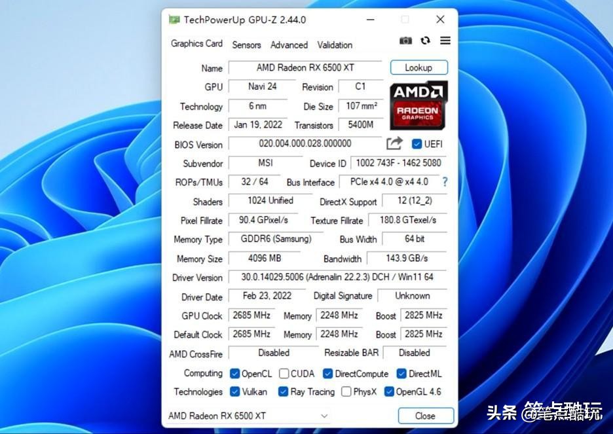Click the Release Date field Jan 19, 2022
This screenshot has width=613, height=434.
click(258, 124)
